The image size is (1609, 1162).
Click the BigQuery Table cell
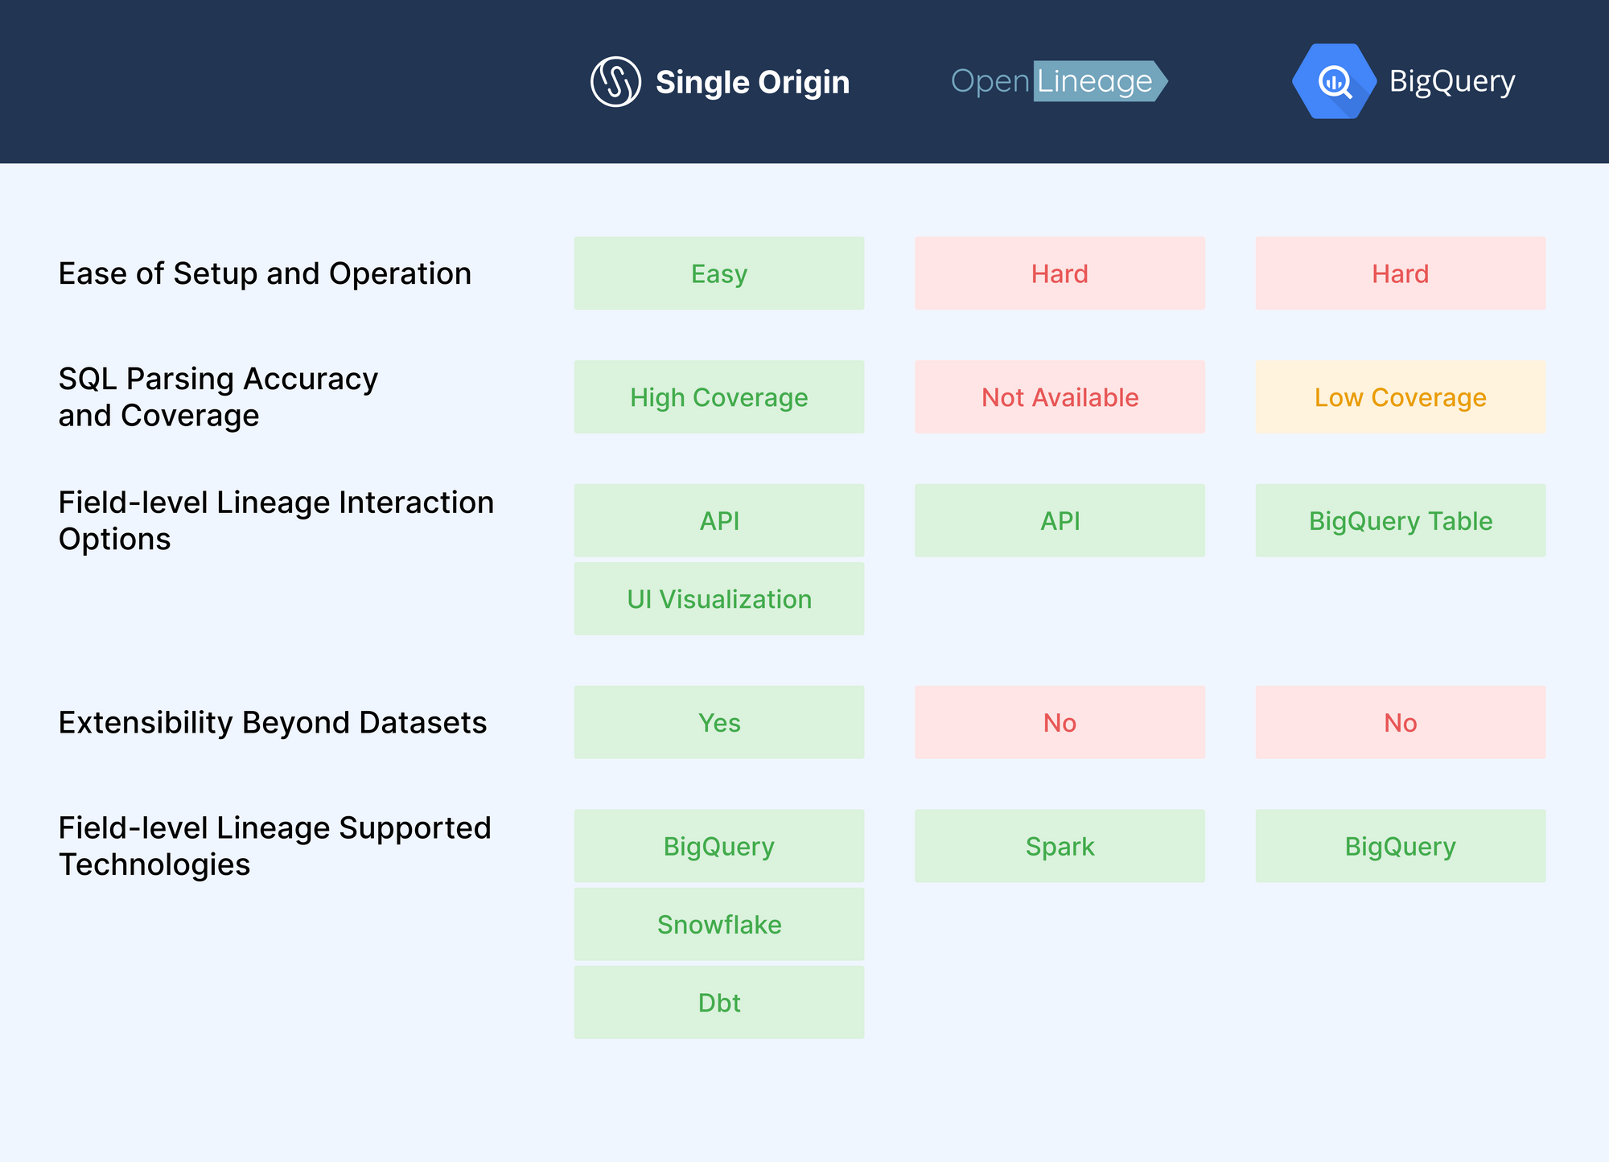click(x=1400, y=521)
